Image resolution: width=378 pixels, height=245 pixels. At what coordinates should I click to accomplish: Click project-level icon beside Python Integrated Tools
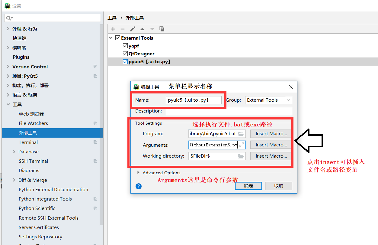click(95, 199)
